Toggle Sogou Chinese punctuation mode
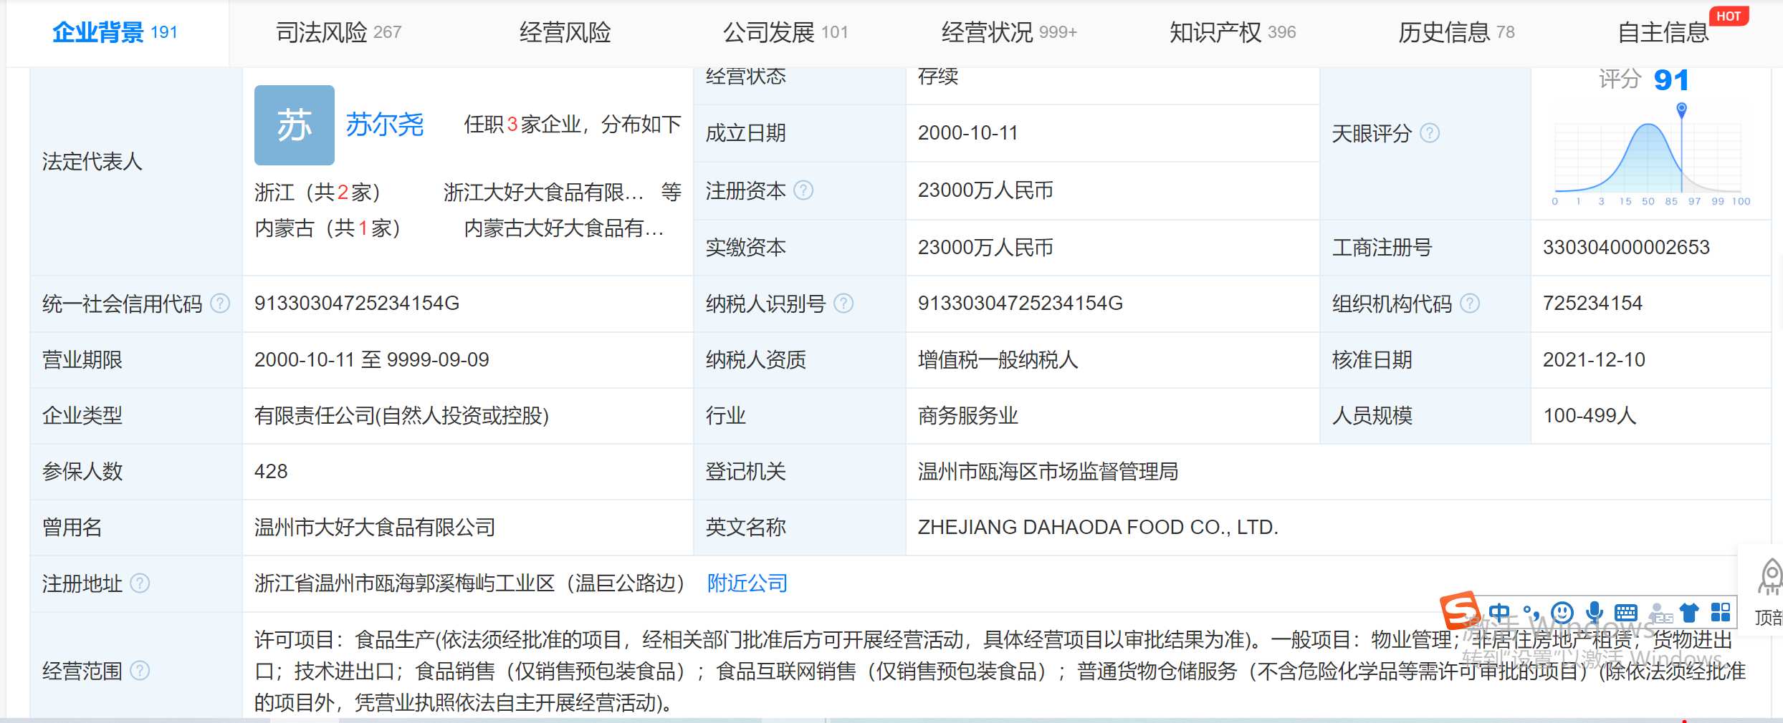 1531,613
